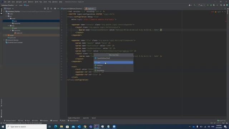Open the Version Control tool window

(x=10, y=121)
